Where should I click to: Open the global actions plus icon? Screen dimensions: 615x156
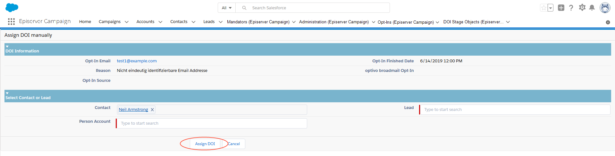(561, 8)
